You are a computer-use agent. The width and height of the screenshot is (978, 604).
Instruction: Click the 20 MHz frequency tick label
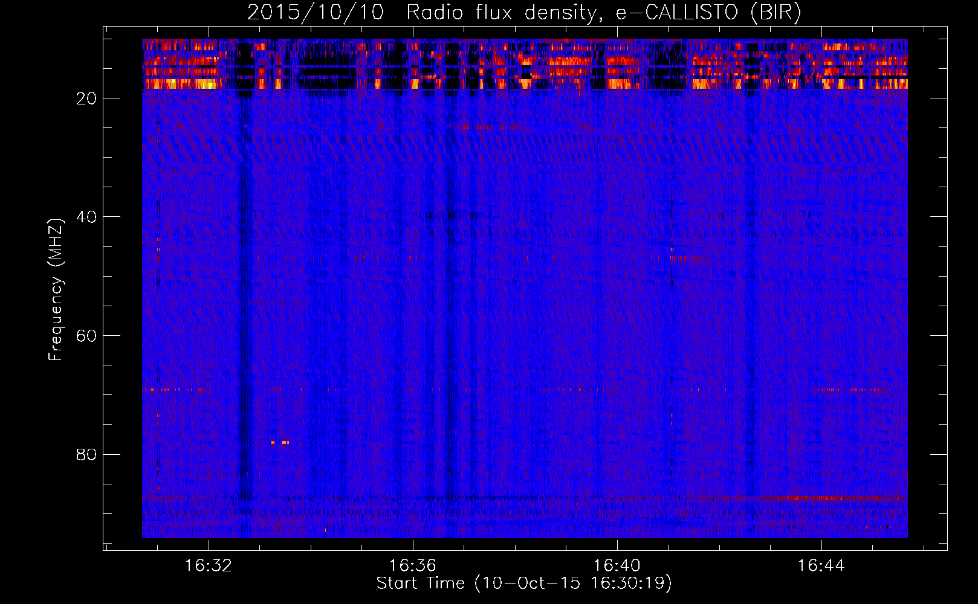pyautogui.click(x=87, y=98)
